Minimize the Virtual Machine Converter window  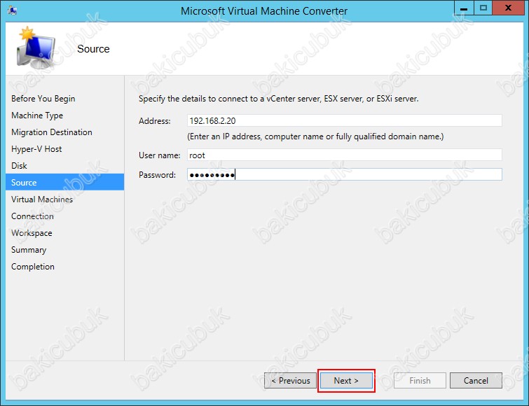point(464,8)
